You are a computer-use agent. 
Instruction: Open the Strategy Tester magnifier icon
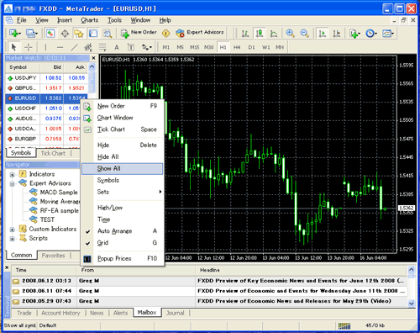pos(108,34)
